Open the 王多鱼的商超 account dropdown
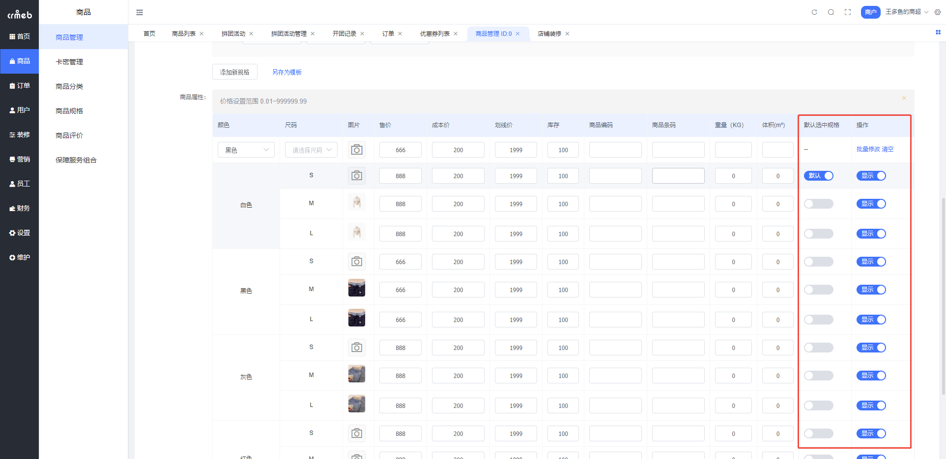 pyautogui.click(x=906, y=12)
